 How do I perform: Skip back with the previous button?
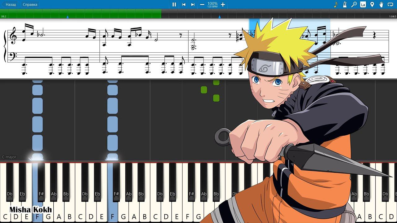coord(184,4)
